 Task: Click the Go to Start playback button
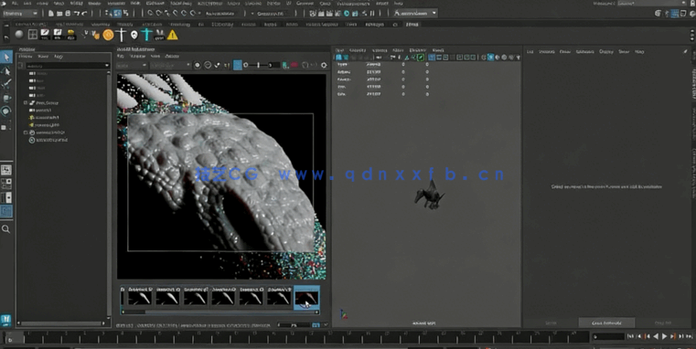(x=631, y=336)
